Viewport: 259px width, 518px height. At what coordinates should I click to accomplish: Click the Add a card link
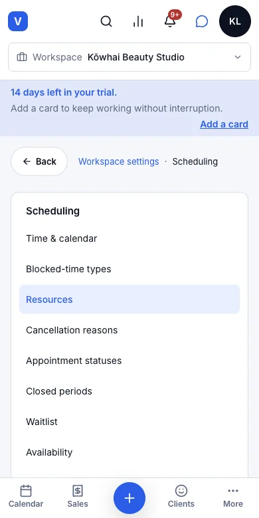224,124
